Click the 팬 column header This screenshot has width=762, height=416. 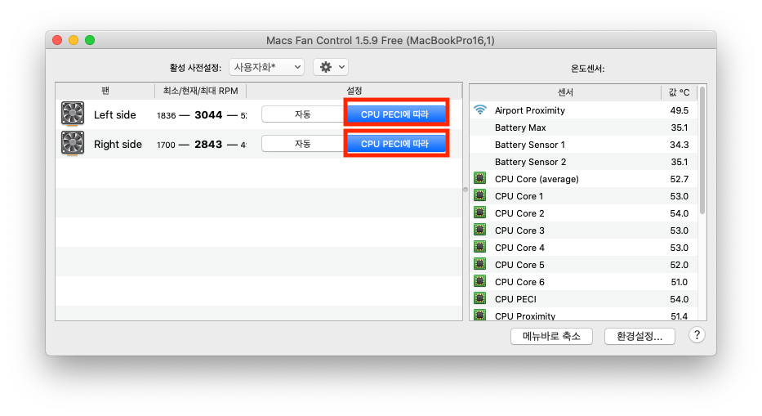[105, 91]
